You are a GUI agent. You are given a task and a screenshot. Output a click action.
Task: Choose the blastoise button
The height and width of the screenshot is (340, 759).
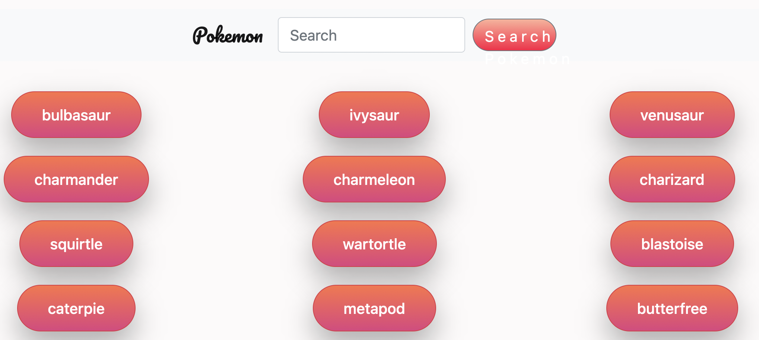(x=671, y=244)
